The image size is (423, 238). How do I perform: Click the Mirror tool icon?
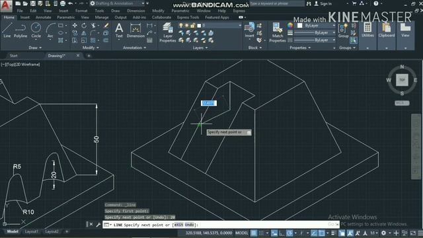click(x=84, y=33)
